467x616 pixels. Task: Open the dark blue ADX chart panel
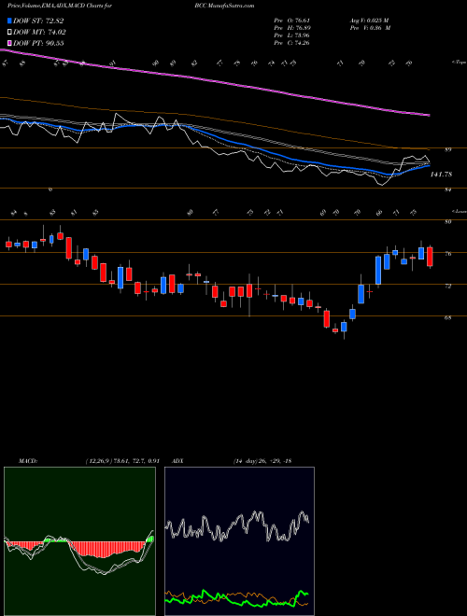[x=239, y=541]
